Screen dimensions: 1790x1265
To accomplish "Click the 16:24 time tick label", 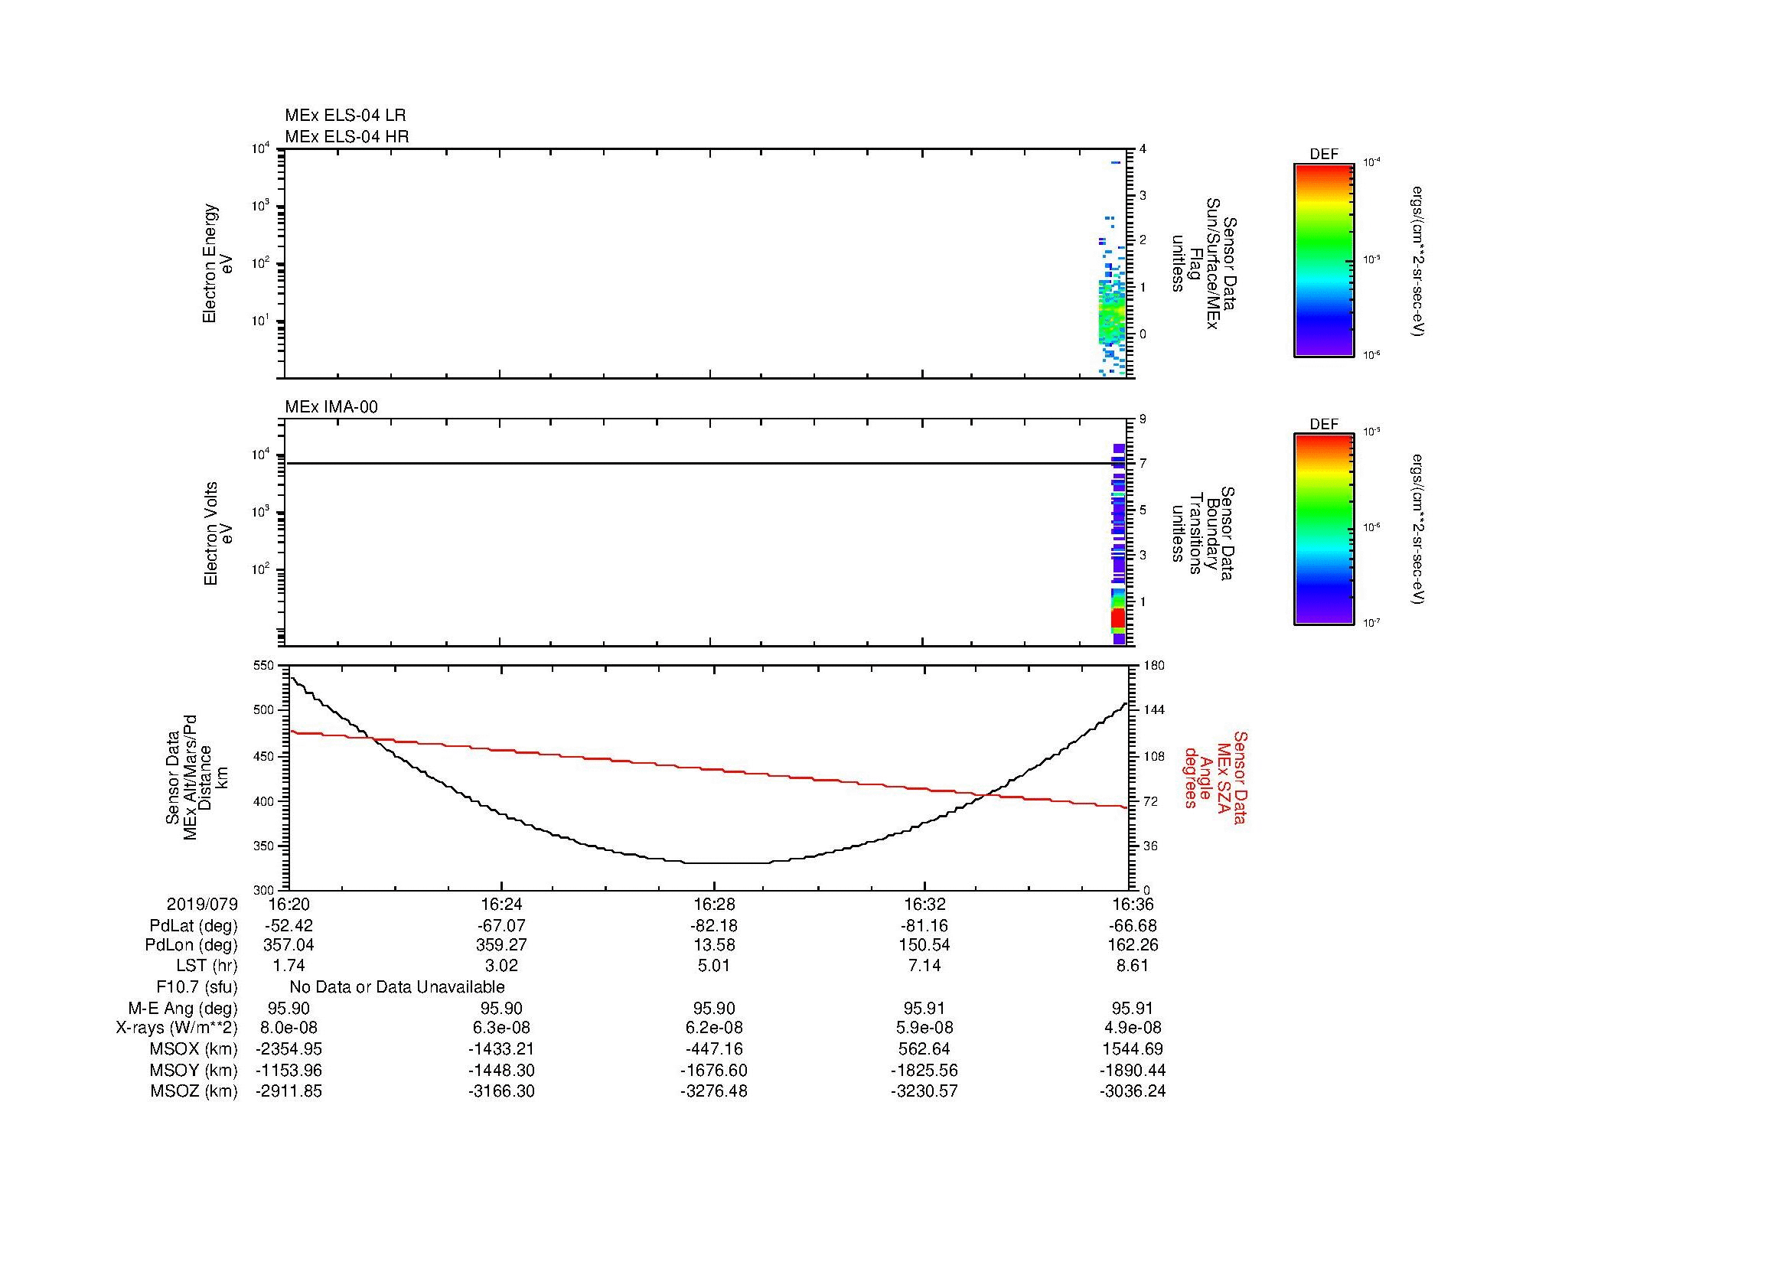I will (500, 904).
